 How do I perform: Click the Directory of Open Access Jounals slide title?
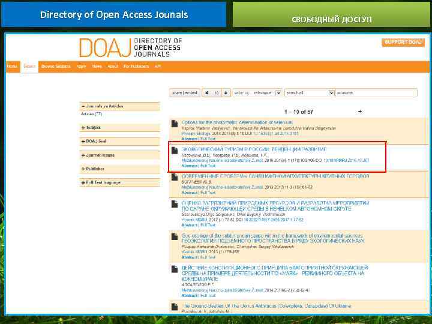(x=114, y=14)
